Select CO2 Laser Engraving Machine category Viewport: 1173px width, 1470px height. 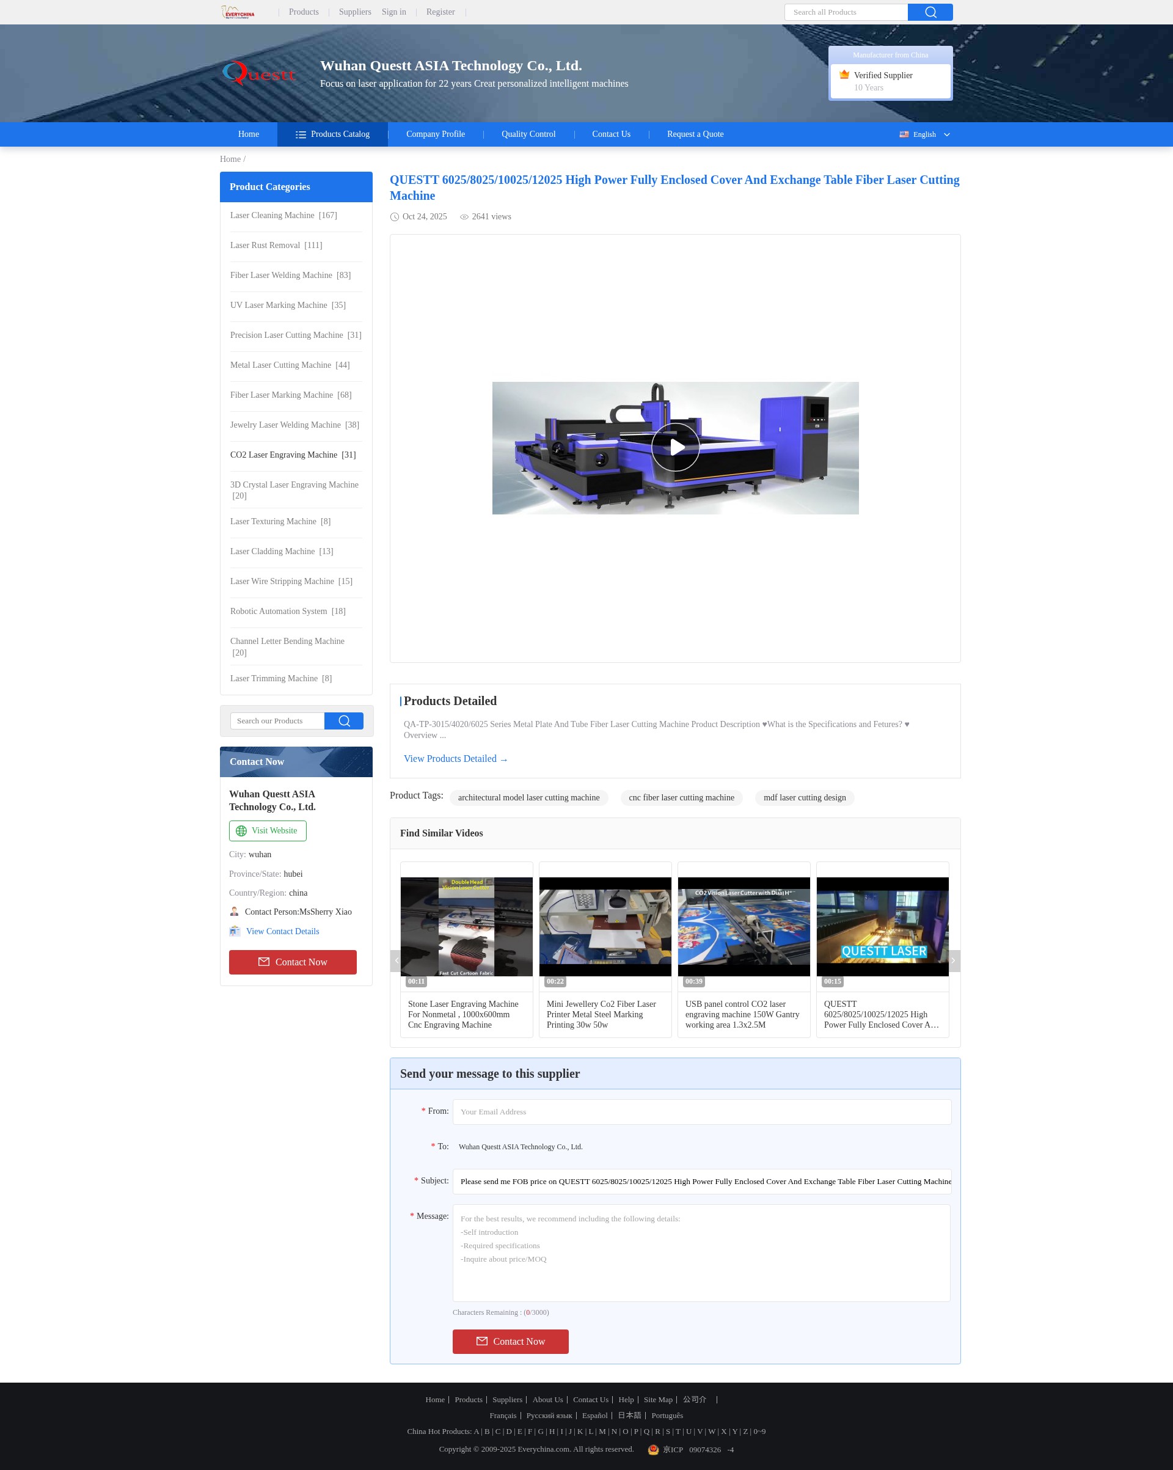click(293, 455)
